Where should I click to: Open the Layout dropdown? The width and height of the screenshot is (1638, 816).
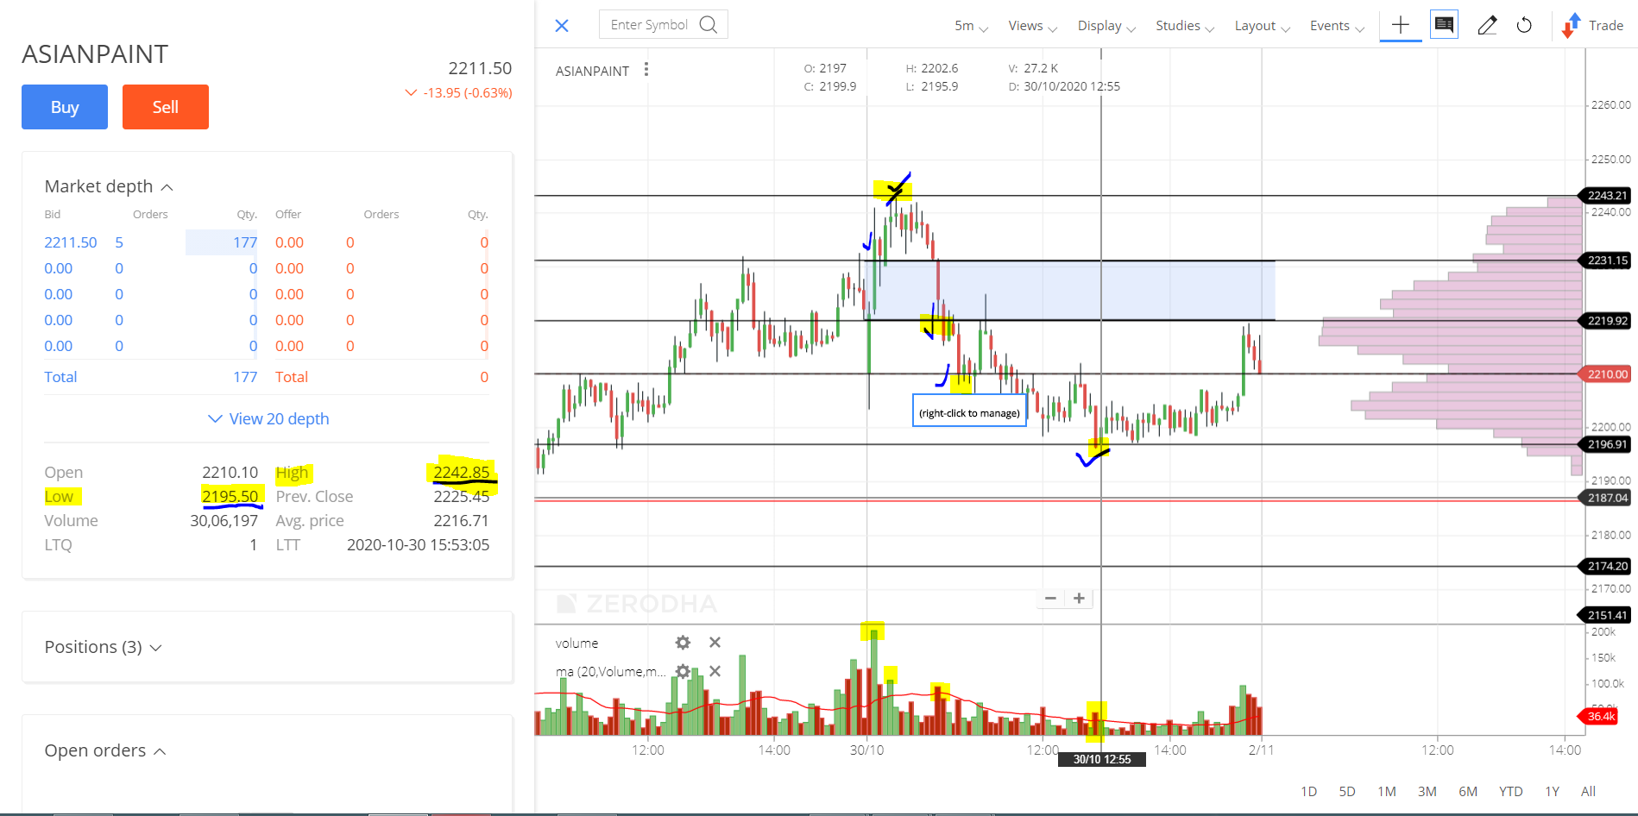1263,26
